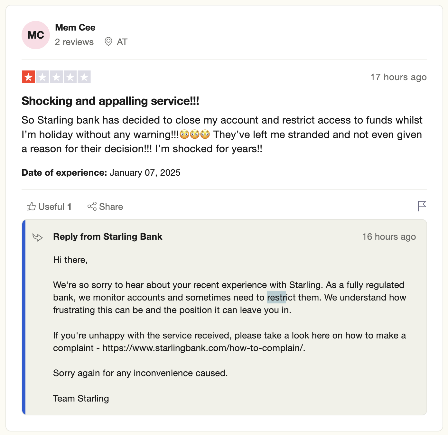Open the review title Shocking and appalling service
The width and height of the screenshot is (448, 435).
110,101
